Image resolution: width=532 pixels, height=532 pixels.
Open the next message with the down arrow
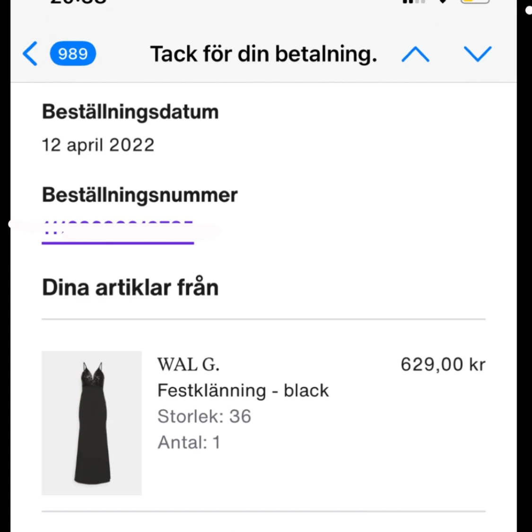tap(478, 54)
